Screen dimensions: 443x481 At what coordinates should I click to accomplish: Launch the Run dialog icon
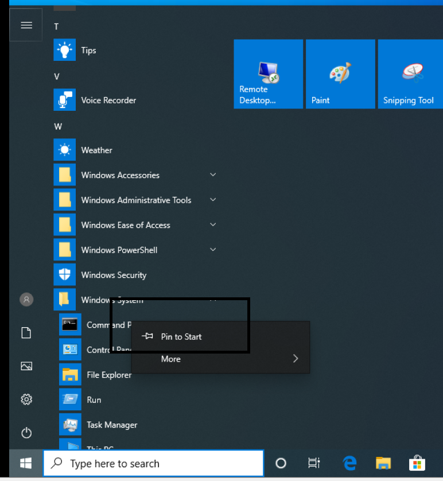(70, 399)
